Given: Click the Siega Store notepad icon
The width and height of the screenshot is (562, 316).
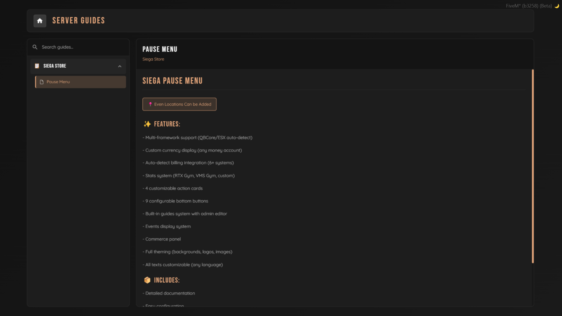Looking at the screenshot, I should pyautogui.click(x=37, y=66).
